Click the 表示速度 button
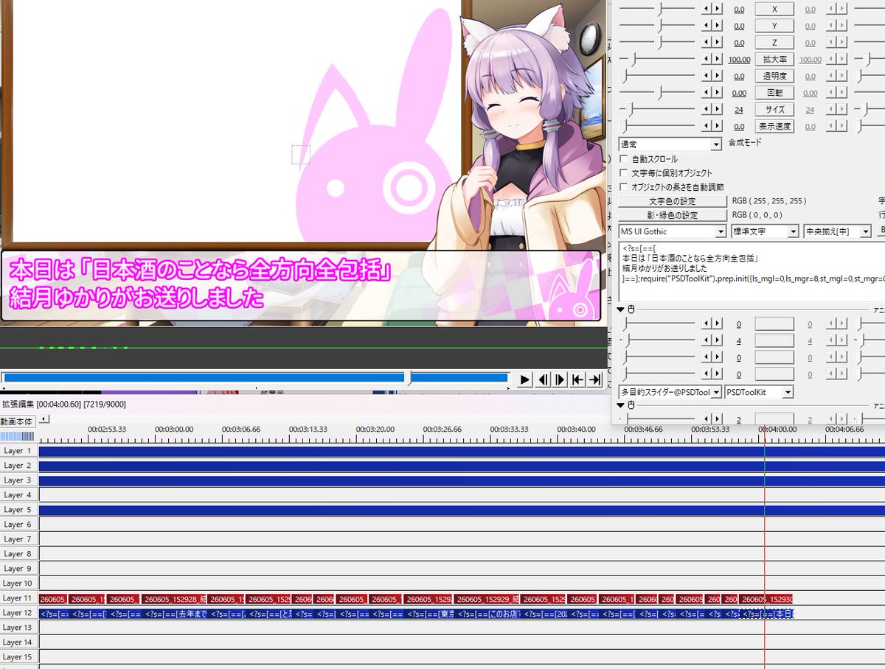The height and width of the screenshot is (669, 885). [x=774, y=126]
